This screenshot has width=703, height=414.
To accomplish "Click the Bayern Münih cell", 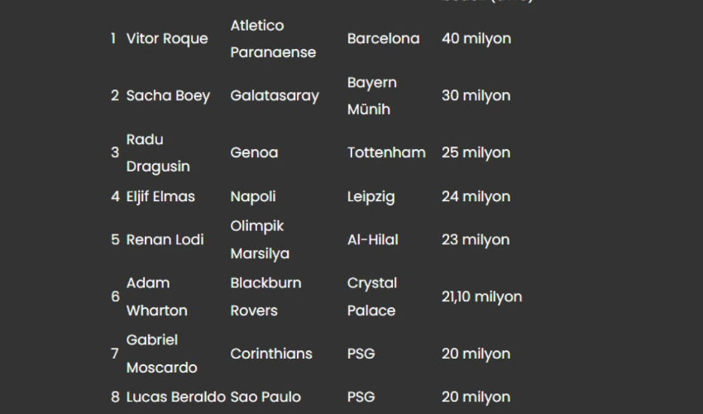I will pyautogui.click(x=371, y=96).
